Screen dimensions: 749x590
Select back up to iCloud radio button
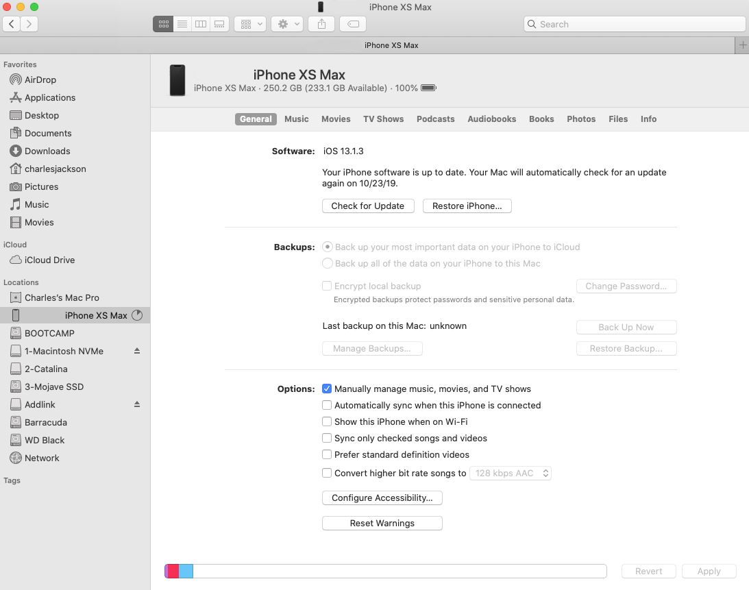coord(327,247)
